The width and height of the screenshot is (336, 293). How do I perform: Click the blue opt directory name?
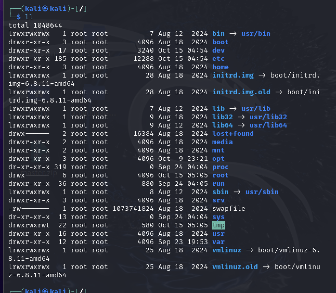tap(218, 158)
